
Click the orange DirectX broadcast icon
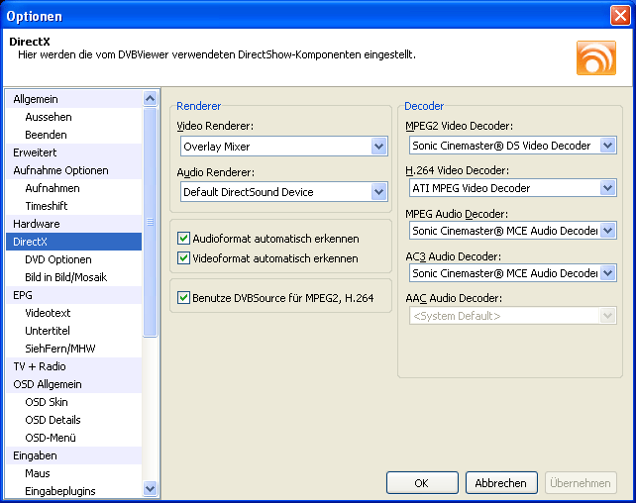[595, 57]
